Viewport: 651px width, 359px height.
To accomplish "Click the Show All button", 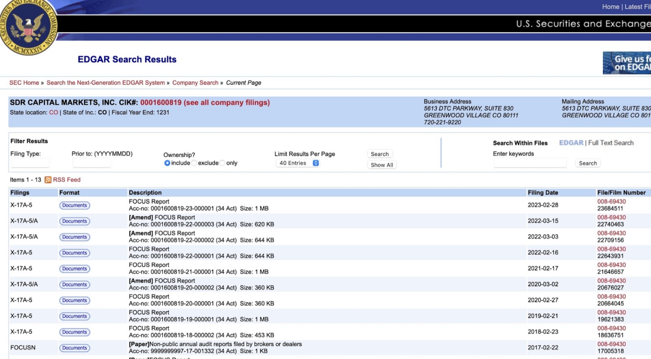I will pyautogui.click(x=382, y=165).
